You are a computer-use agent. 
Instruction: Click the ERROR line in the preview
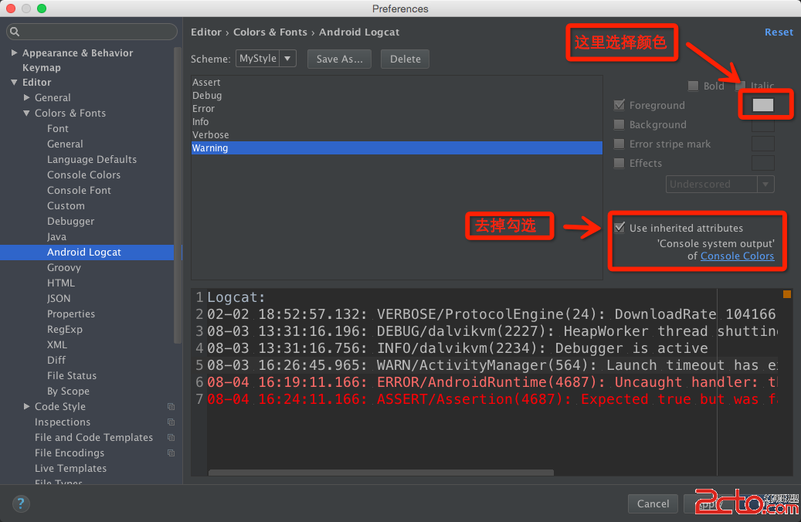(492, 382)
